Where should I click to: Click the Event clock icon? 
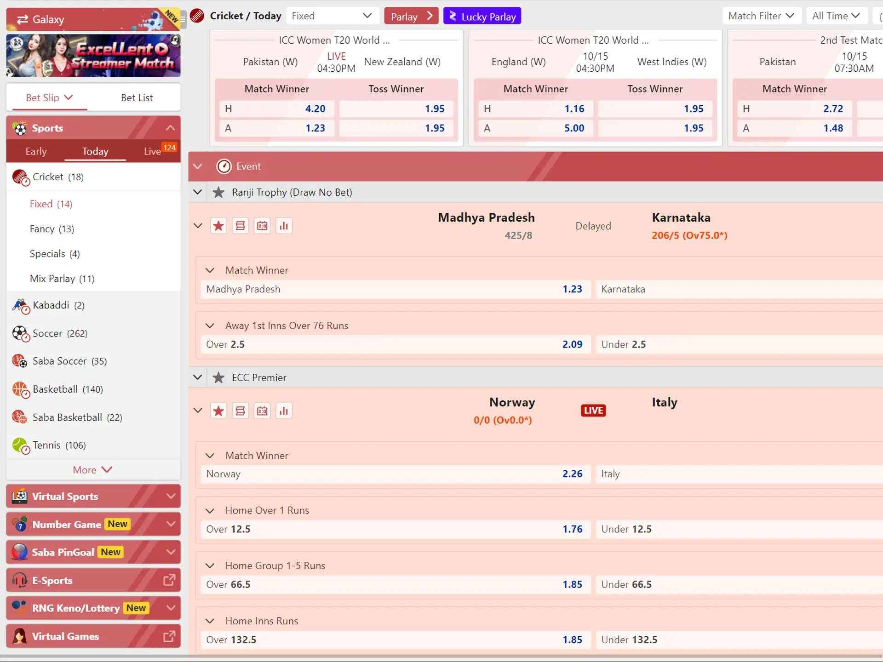tap(224, 166)
